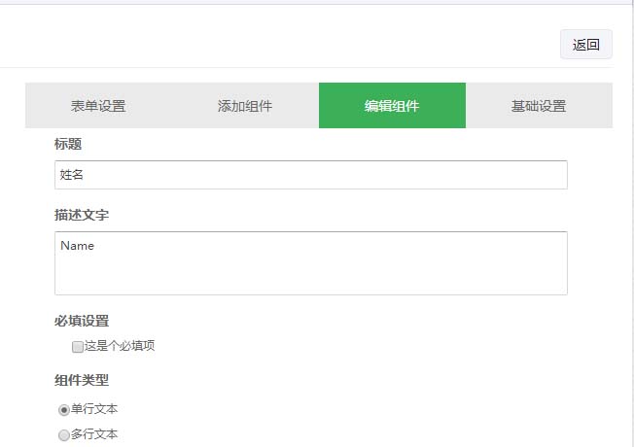
Task: Click the 标题 field heading
Action: [x=68, y=144]
